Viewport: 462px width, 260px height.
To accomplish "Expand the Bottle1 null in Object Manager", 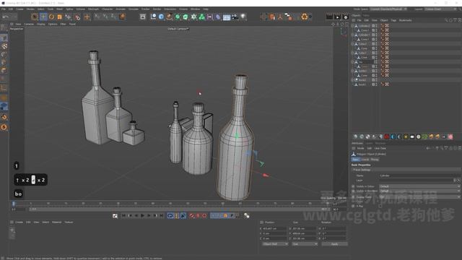I will [353, 80].
